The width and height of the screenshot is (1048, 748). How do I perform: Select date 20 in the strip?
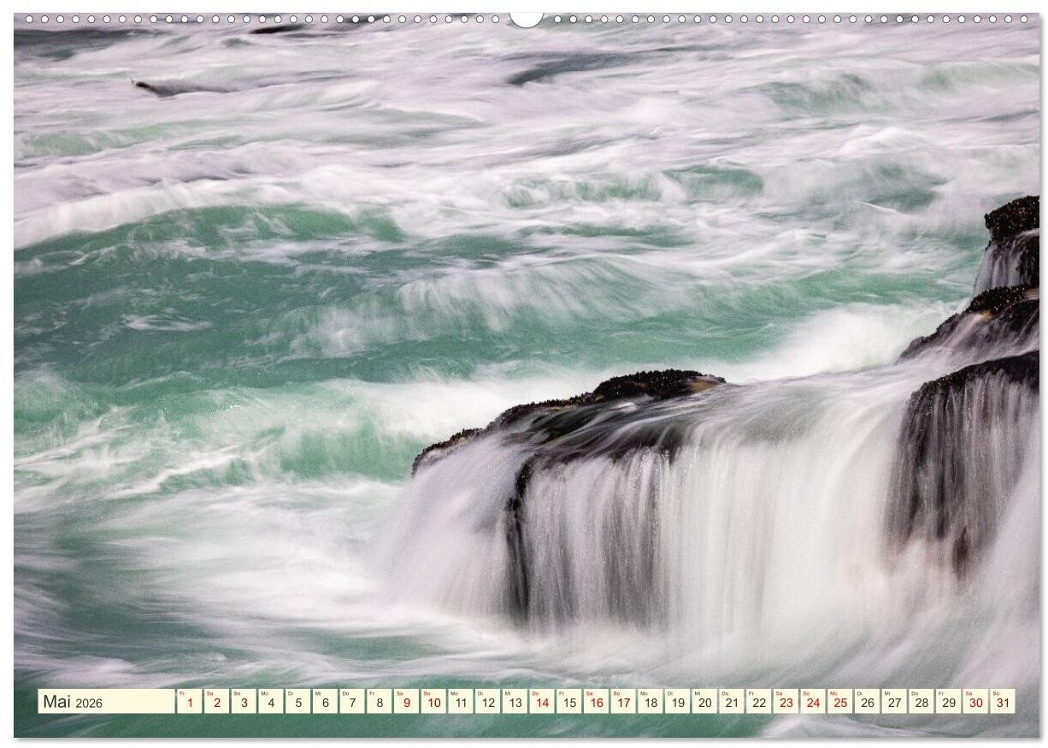pyautogui.click(x=704, y=702)
